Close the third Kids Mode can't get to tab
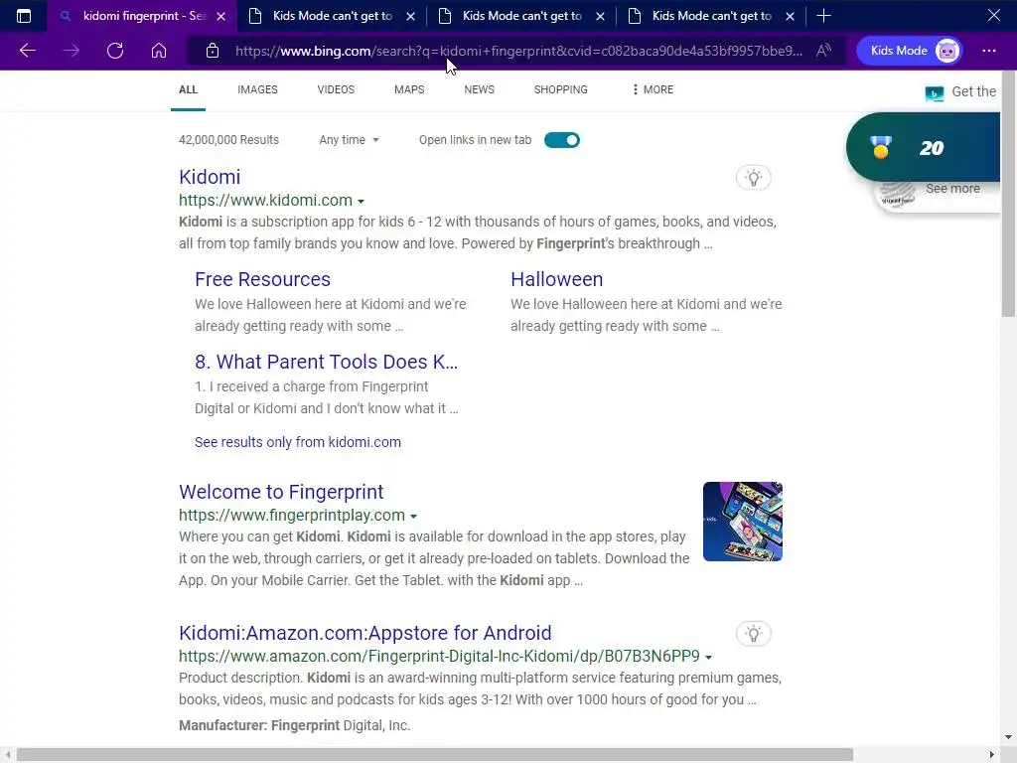1017x763 pixels. (x=790, y=16)
